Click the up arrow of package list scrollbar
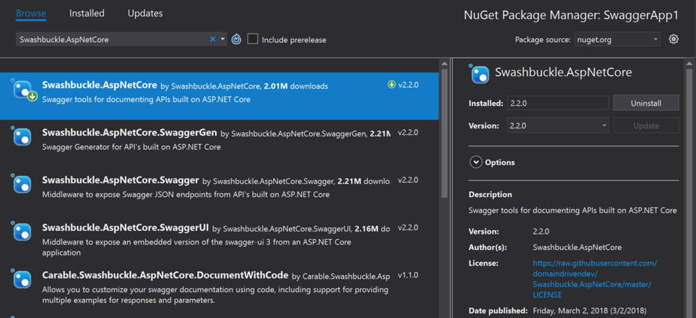696x318 pixels. click(x=445, y=63)
